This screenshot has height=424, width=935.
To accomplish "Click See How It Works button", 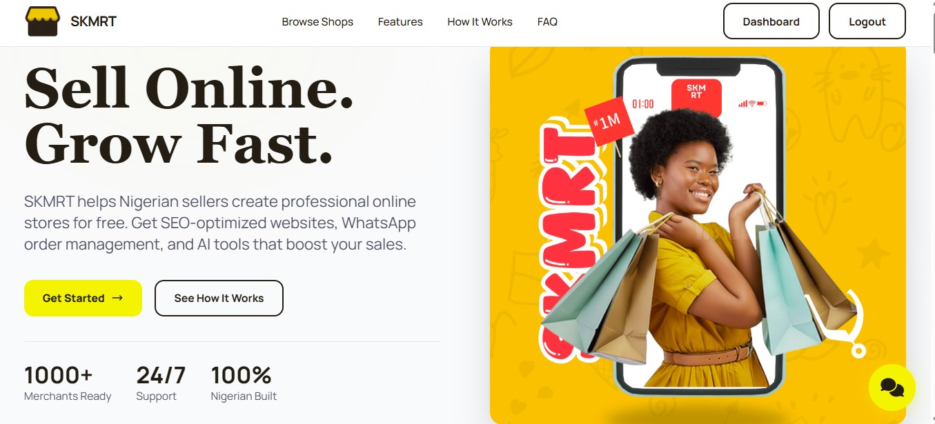I will [x=219, y=298].
